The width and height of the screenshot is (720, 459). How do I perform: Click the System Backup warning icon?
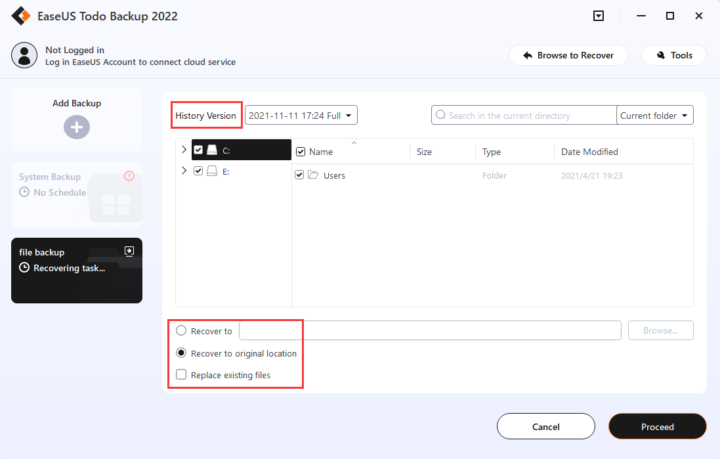tap(129, 176)
